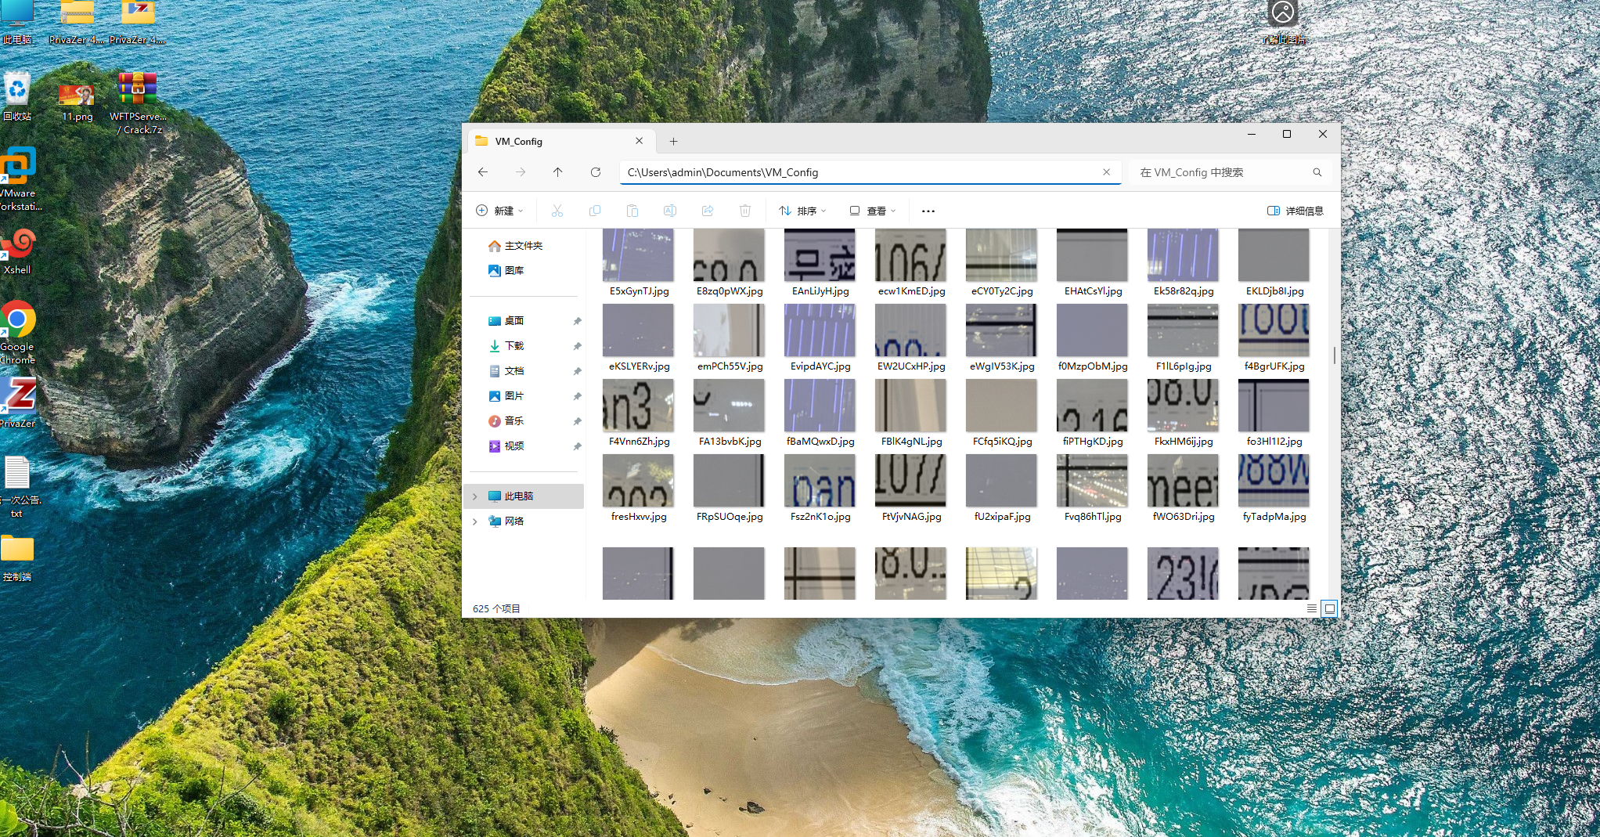Image resolution: width=1600 pixels, height=837 pixels.
Task: Click file name FtVjvNAG.jpg
Action: click(911, 517)
